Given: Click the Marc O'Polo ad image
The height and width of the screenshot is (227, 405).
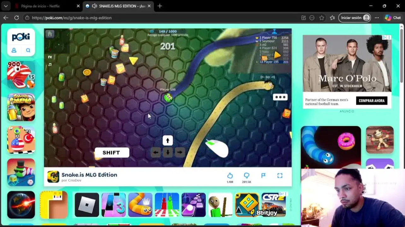Looking at the screenshot, I should [347, 64].
